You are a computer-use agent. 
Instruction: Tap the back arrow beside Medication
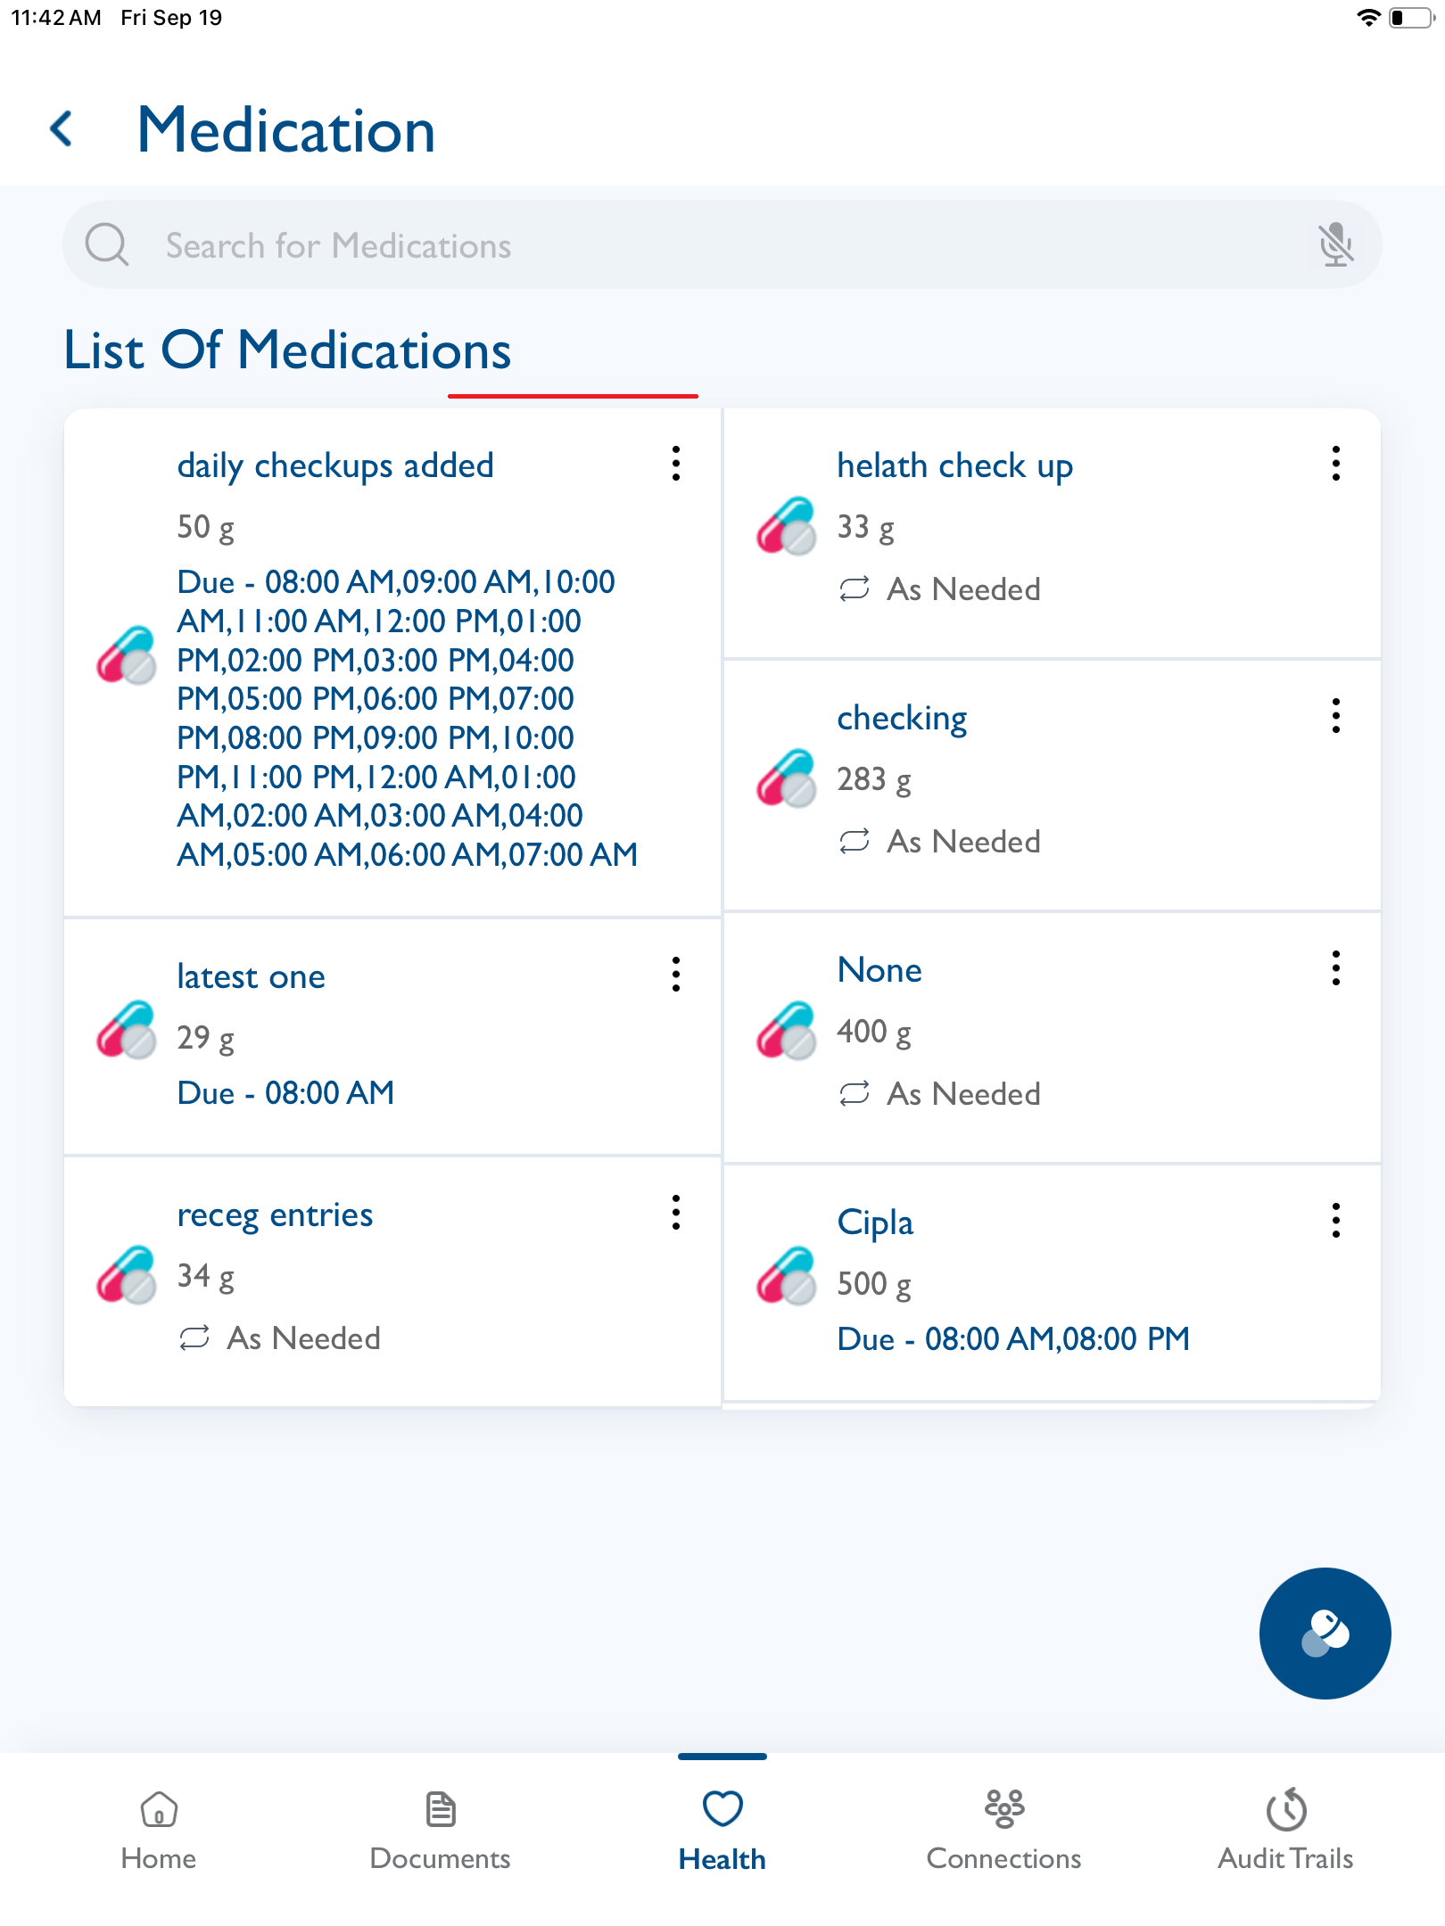pos(62,129)
